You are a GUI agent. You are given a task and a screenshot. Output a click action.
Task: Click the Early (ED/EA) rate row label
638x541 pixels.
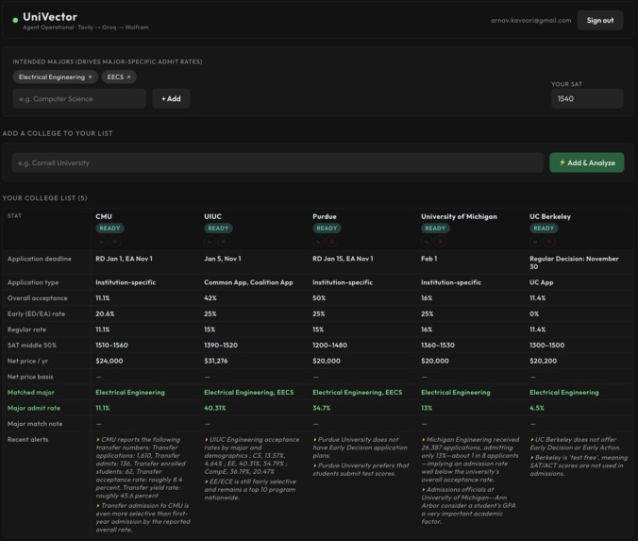pyautogui.click(x=36, y=313)
